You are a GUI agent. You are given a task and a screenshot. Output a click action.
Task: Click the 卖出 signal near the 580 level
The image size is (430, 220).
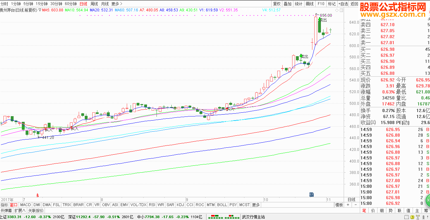pyautogui.click(x=304, y=56)
